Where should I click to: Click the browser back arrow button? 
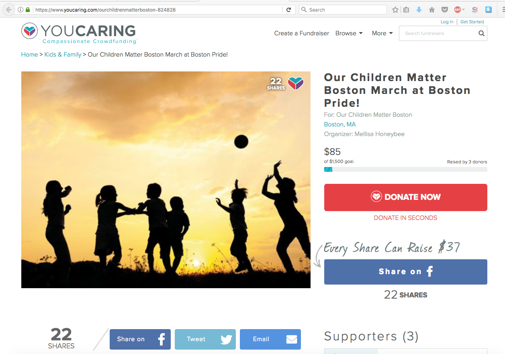click(x=8, y=10)
